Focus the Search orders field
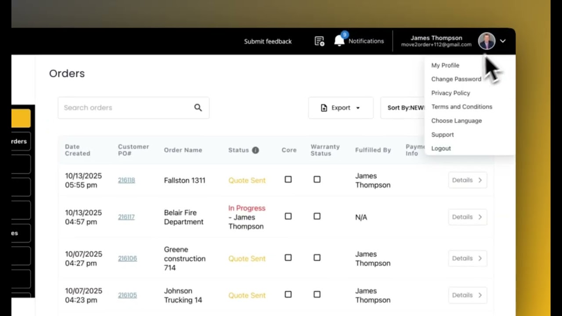 pyautogui.click(x=125, y=108)
